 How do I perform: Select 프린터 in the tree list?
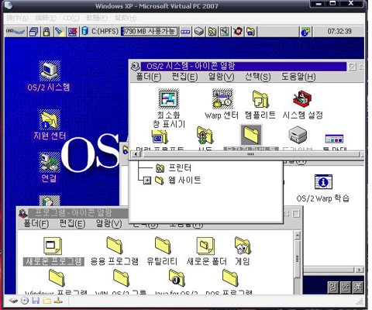tap(180, 168)
